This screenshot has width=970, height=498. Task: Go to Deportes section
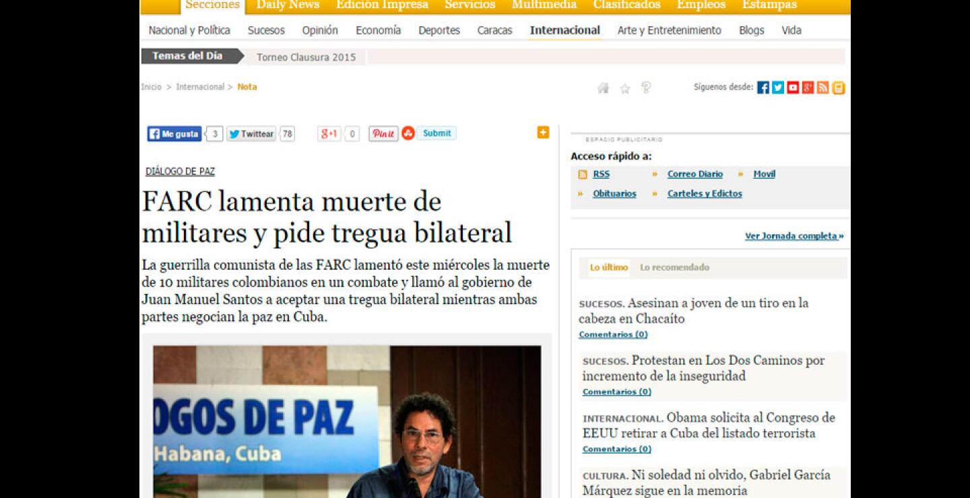(439, 30)
